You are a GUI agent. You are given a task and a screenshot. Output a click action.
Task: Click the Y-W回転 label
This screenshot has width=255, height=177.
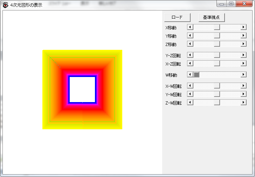pos(173,95)
